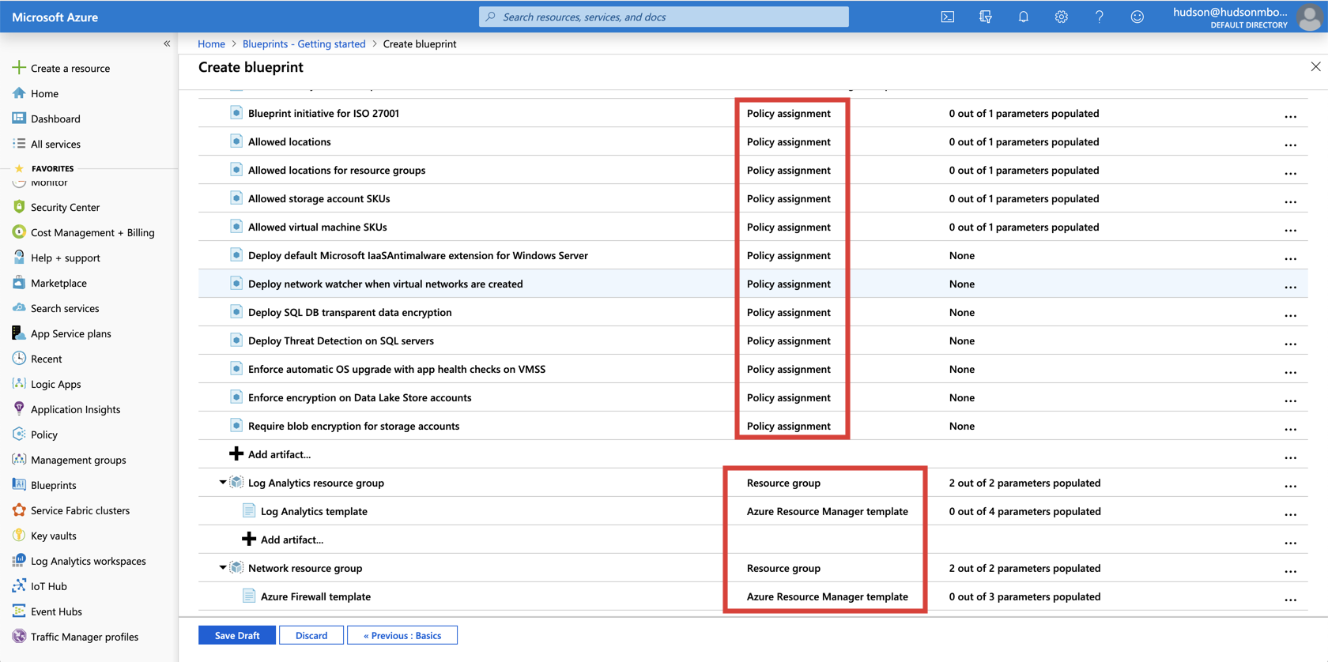
Task: Open portal settings gear
Action: (x=1061, y=17)
